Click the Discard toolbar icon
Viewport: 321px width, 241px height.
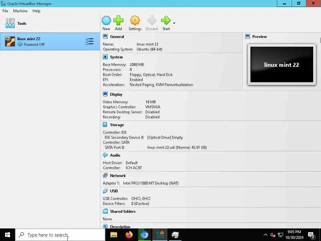coord(152,20)
